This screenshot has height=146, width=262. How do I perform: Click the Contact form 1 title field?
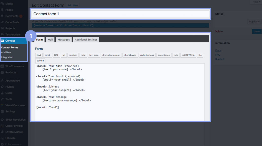[x=121, y=14]
